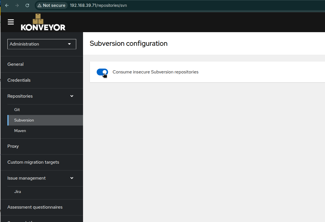Go to General in the sidebar
This screenshot has width=325, height=222.
pos(16,64)
